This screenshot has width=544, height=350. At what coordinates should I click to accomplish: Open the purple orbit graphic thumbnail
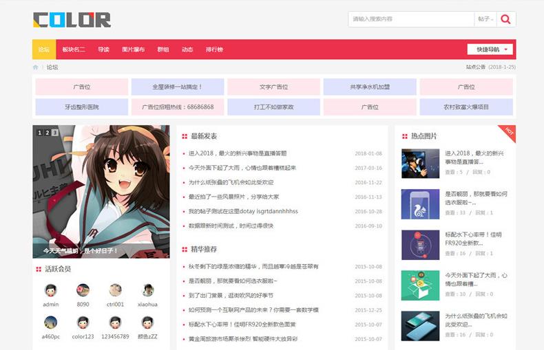[421, 245]
